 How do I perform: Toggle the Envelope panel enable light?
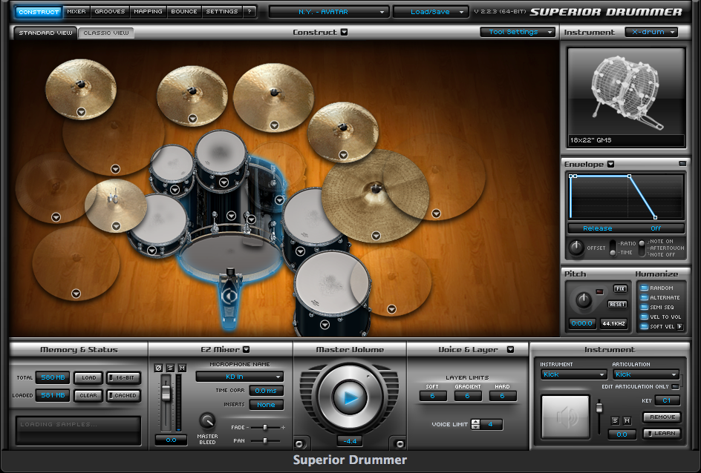(x=682, y=164)
